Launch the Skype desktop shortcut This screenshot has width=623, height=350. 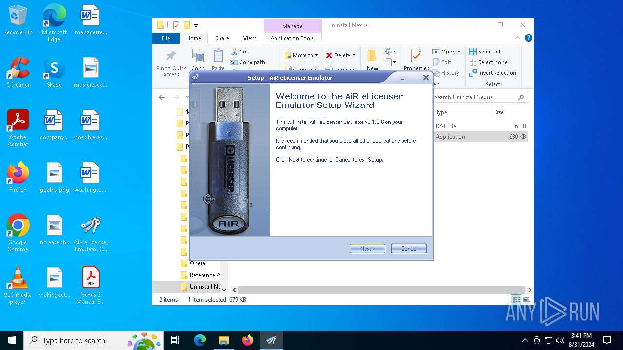click(54, 73)
